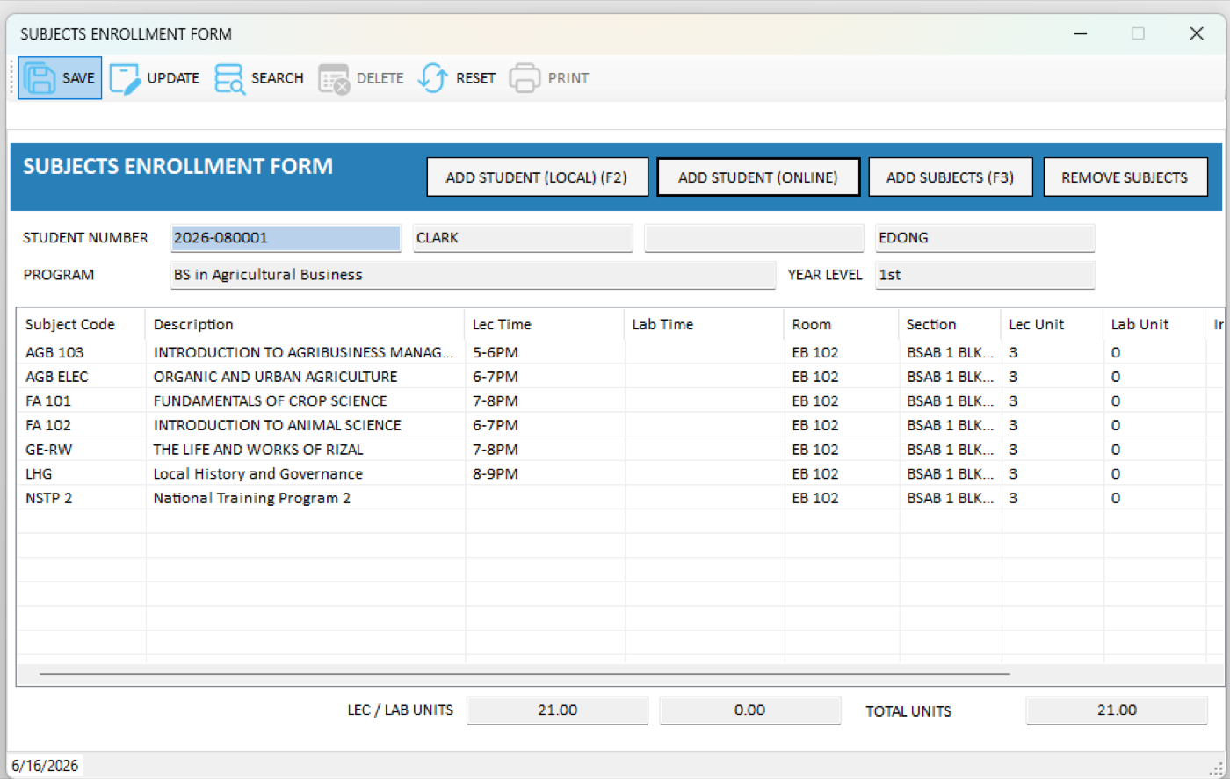Click the PRINT toolbar label

pos(568,78)
